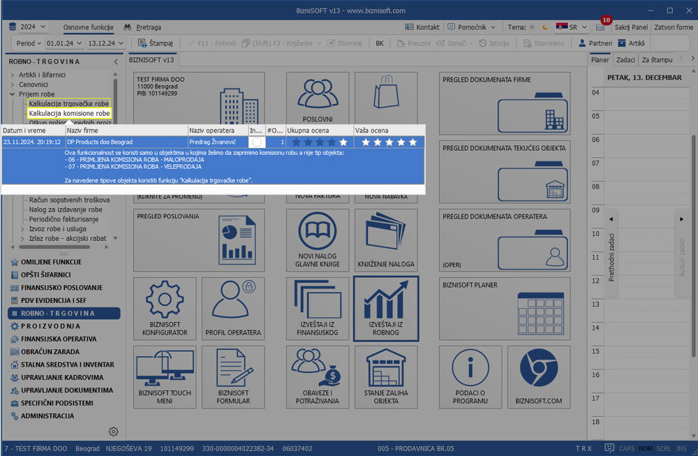Rate with the fifth star under Vaša ocena
This screenshot has height=456, width=698.
coord(412,142)
